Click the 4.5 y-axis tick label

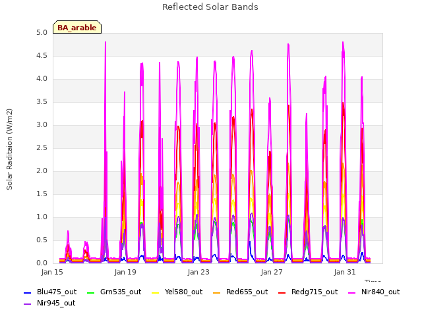point(42,56)
